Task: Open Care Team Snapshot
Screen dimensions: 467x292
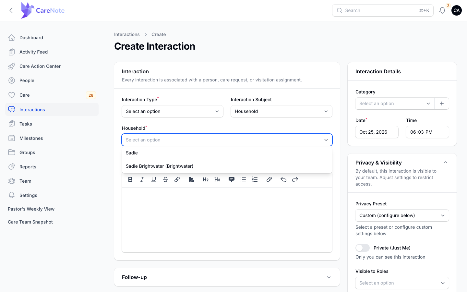Action: coord(30,222)
